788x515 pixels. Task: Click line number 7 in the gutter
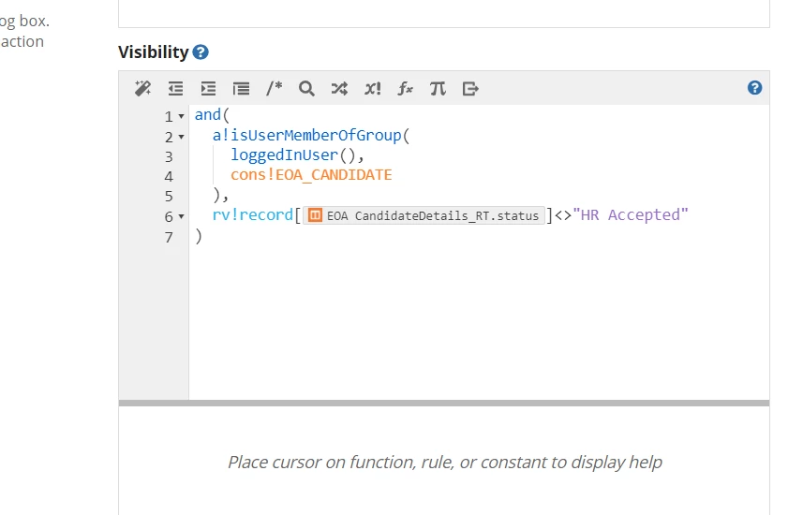(169, 238)
